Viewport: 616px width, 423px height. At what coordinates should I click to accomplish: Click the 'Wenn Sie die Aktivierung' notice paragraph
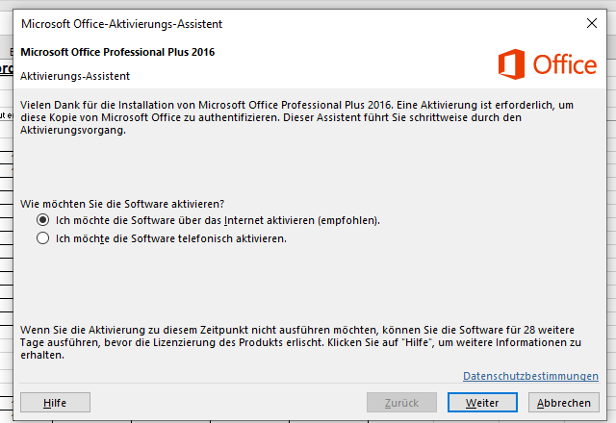[300, 342]
